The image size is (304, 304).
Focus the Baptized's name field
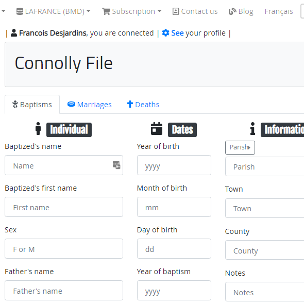coord(64,165)
